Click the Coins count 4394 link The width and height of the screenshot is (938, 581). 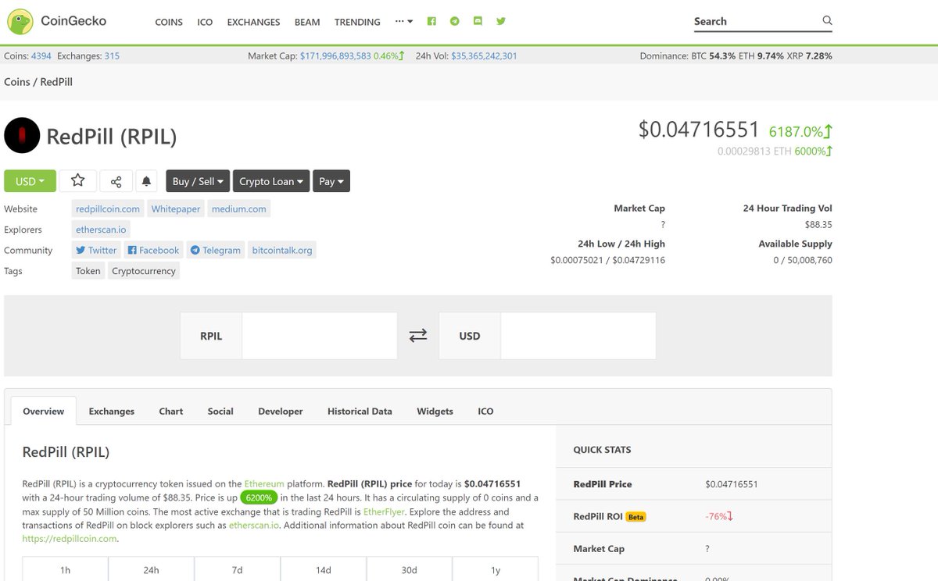click(x=41, y=56)
